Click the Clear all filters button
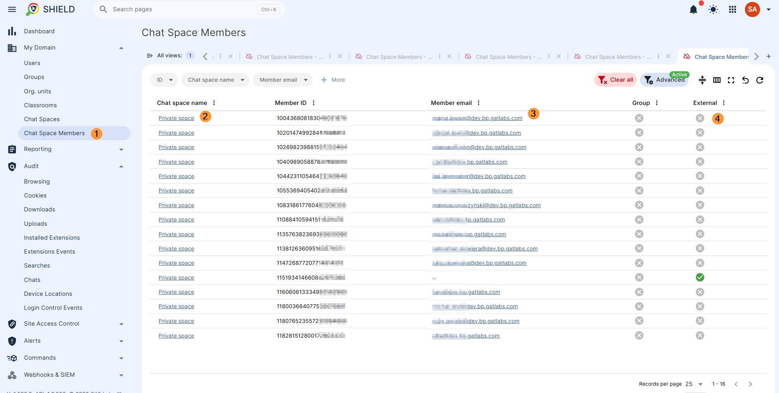The width and height of the screenshot is (779, 393). pyautogui.click(x=616, y=80)
